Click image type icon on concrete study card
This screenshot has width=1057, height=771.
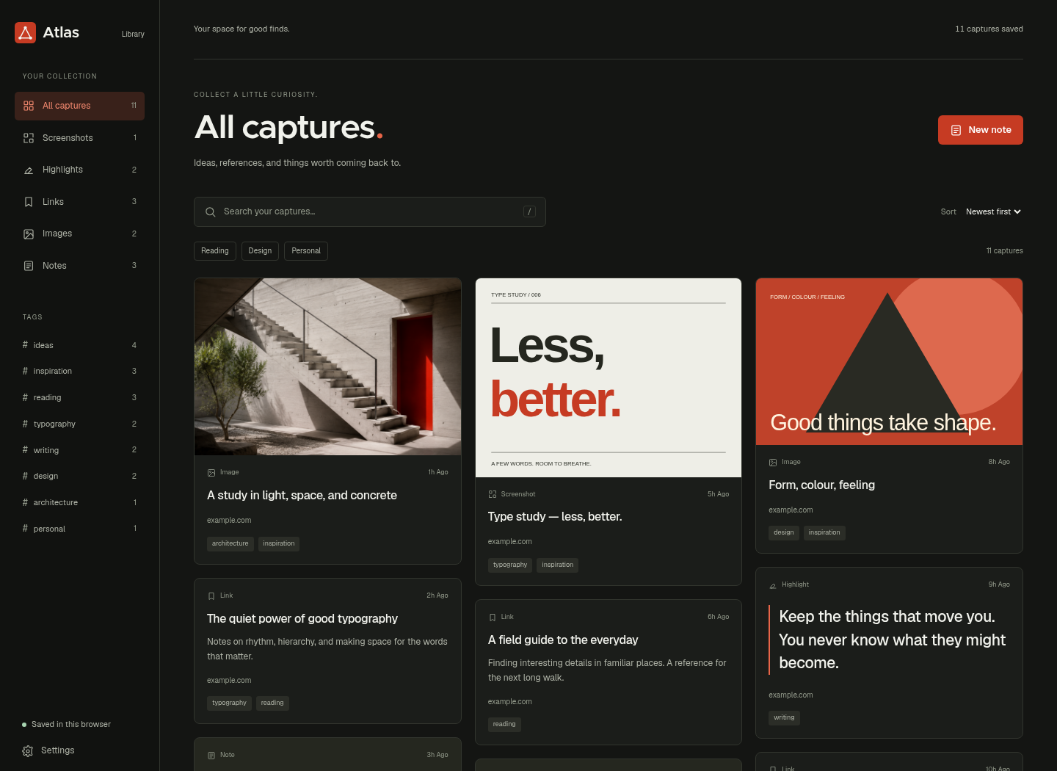pos(211,473)
